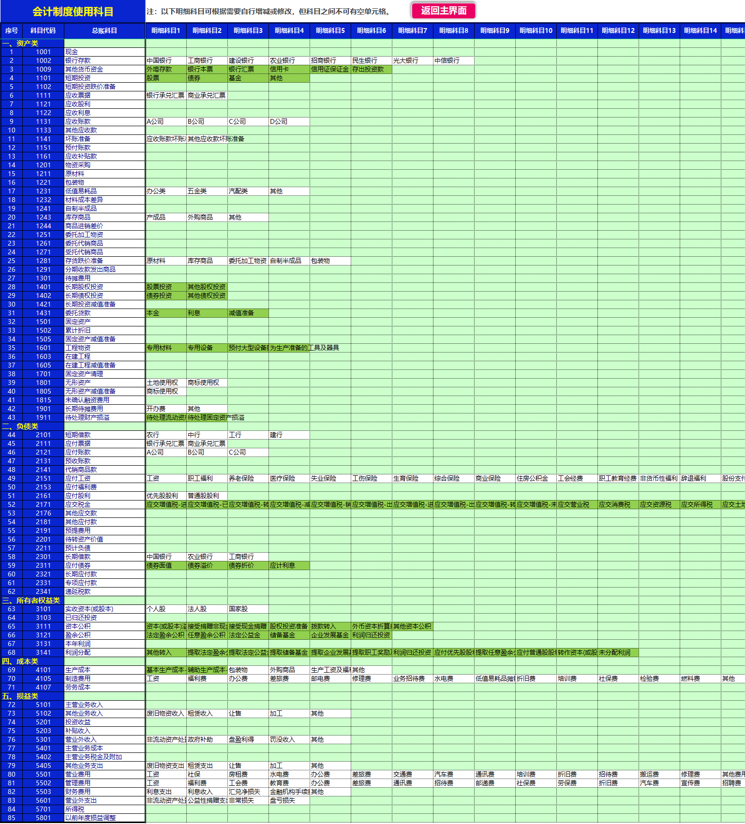Click the 库存商品 ledger account cell
This screenshot has height=824, width=745.
(x=104, y=217)
